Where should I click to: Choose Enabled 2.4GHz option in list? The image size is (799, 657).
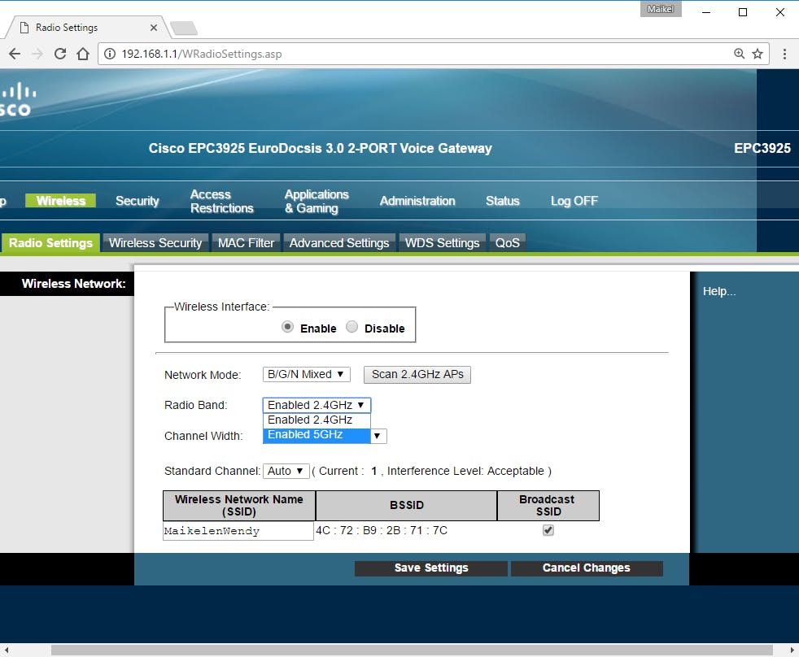[x=317, y=420]
